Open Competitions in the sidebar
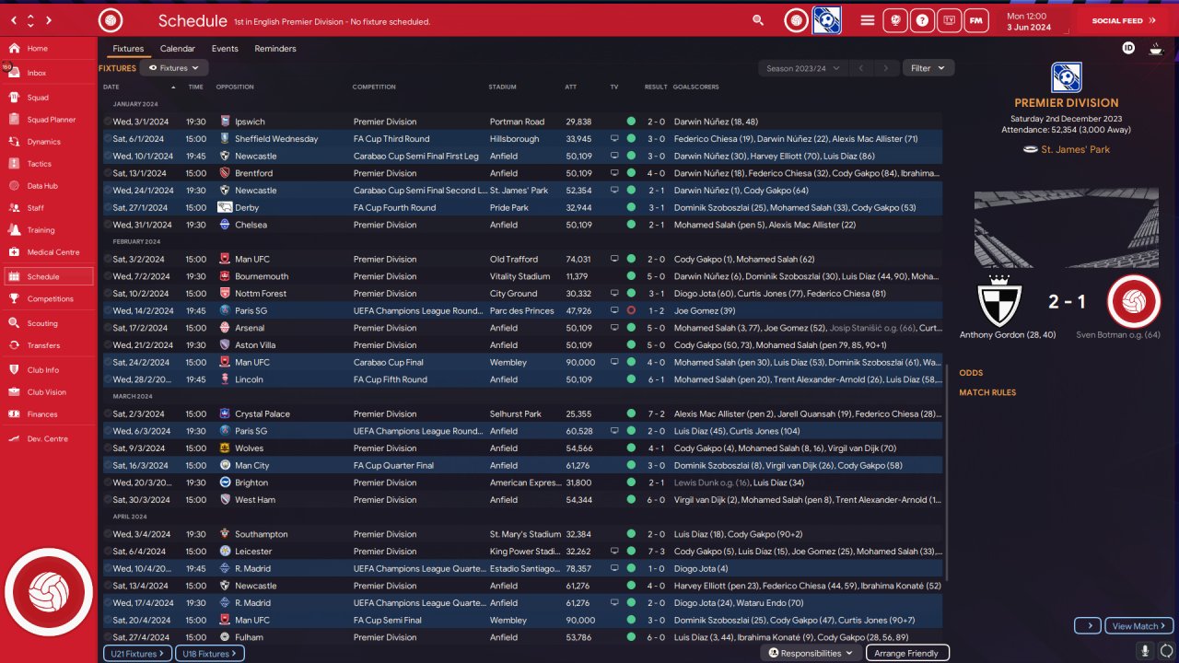 48,299
